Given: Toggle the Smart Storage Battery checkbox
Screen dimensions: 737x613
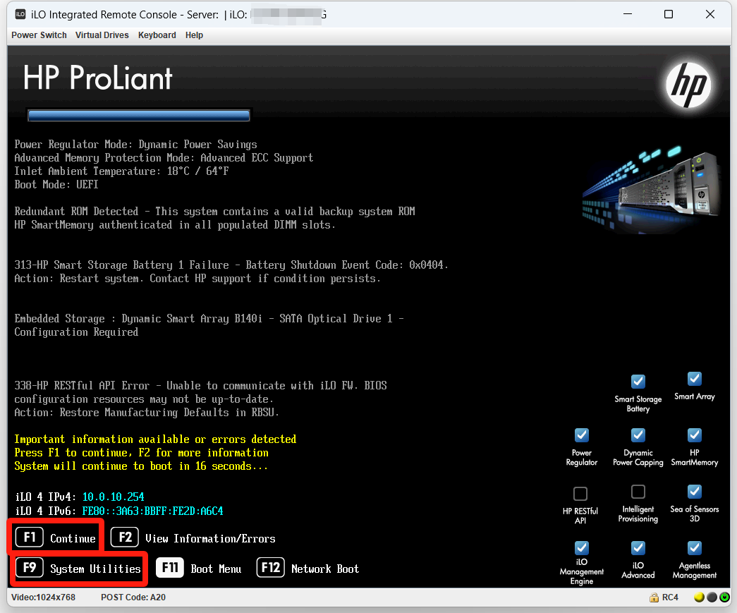Looking at the screenshot, I should [638, 382].
